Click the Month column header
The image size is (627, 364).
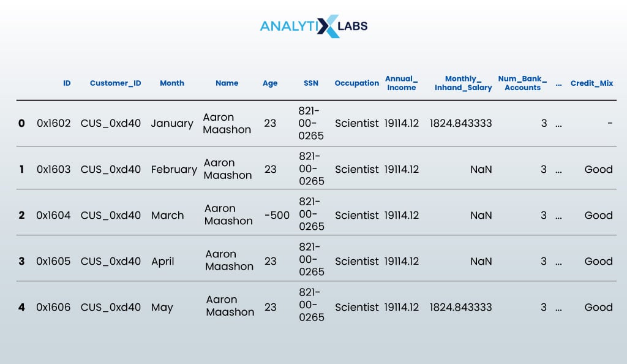(172, 83)
